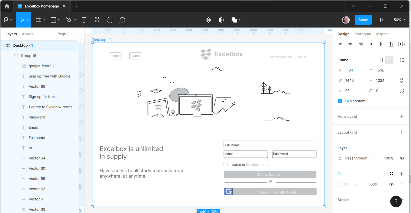Toggle constrain proportions lock
Image resolution: width=411 pixels, height=213 pixels.
[401, 80]
